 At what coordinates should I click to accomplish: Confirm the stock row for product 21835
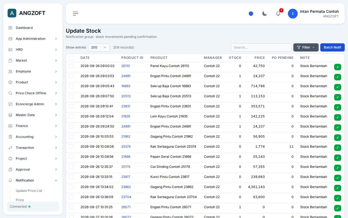[x=338, y=117]
